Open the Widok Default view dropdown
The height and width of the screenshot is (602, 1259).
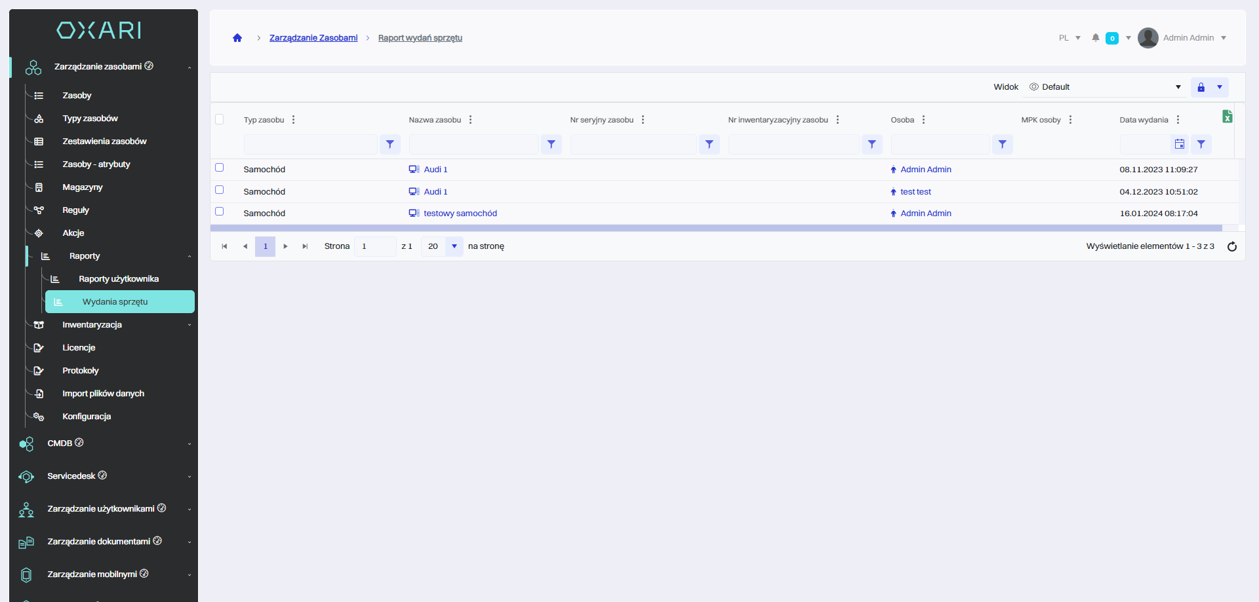1106,87
